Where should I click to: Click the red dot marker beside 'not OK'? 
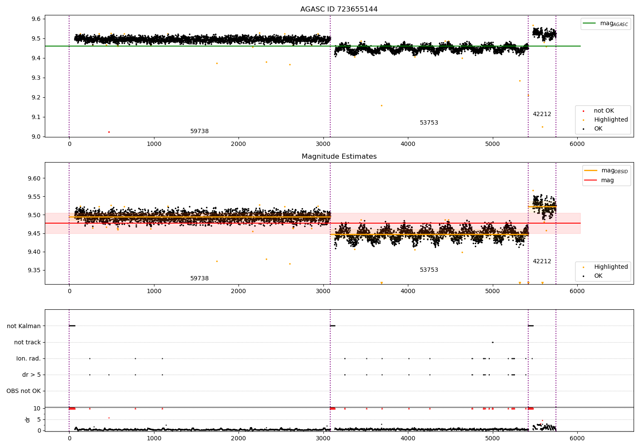coord(583,111)
